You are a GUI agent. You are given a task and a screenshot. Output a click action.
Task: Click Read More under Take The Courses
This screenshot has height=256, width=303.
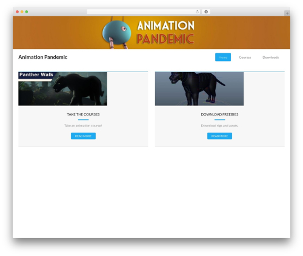tap(83, 136)
